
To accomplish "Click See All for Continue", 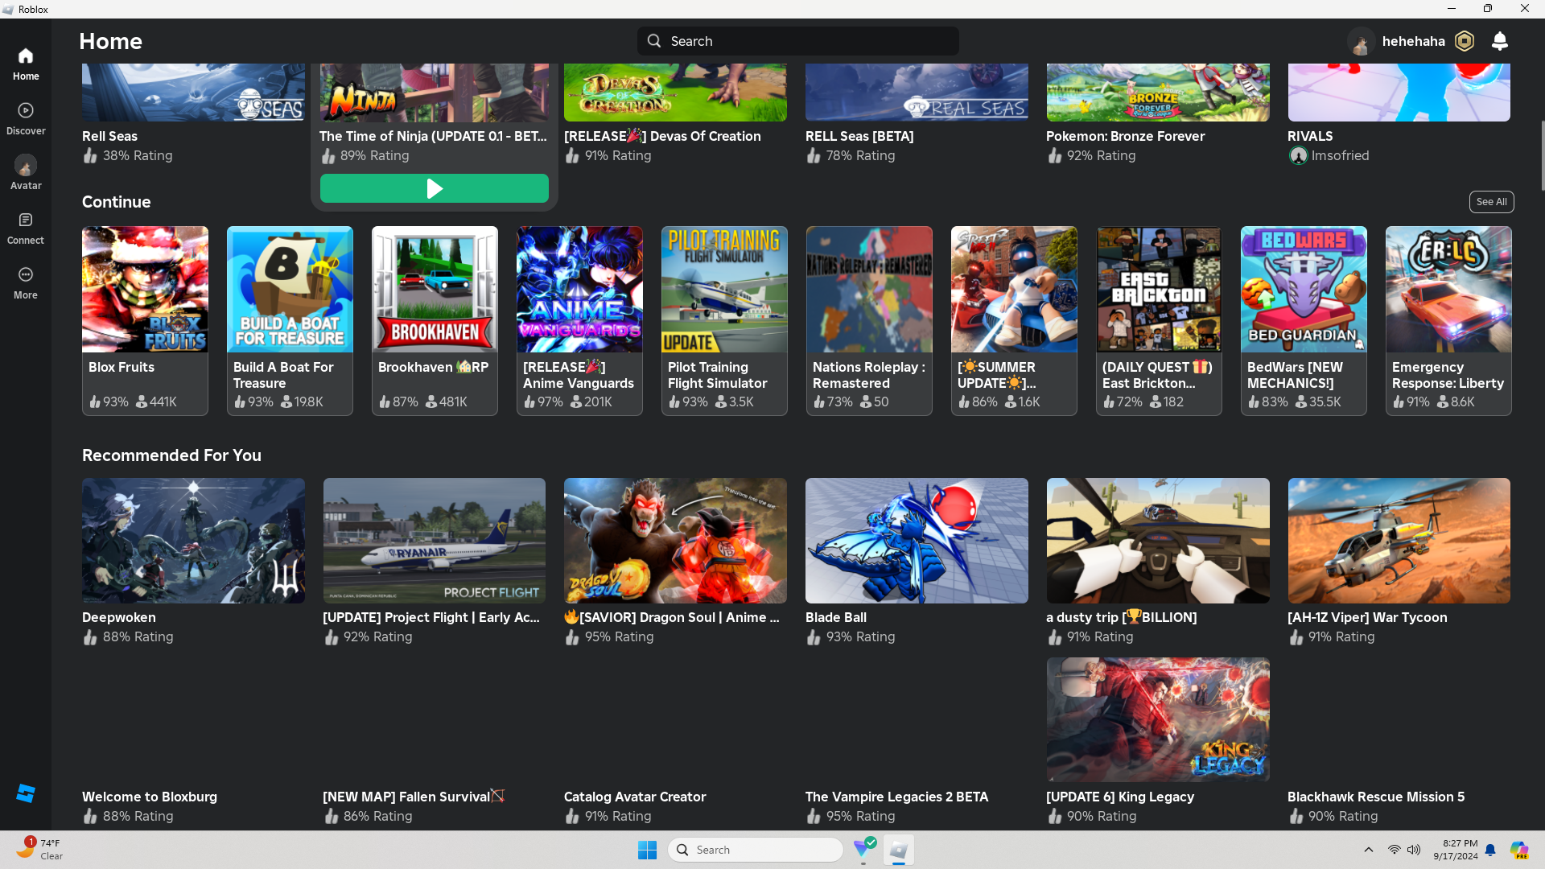I will click(x=1491, y=202).
